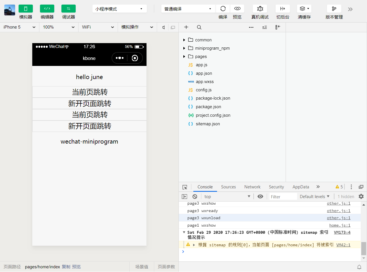Open sitemap.json file
This screenshot has width=367, height=272.
[208, 124]
